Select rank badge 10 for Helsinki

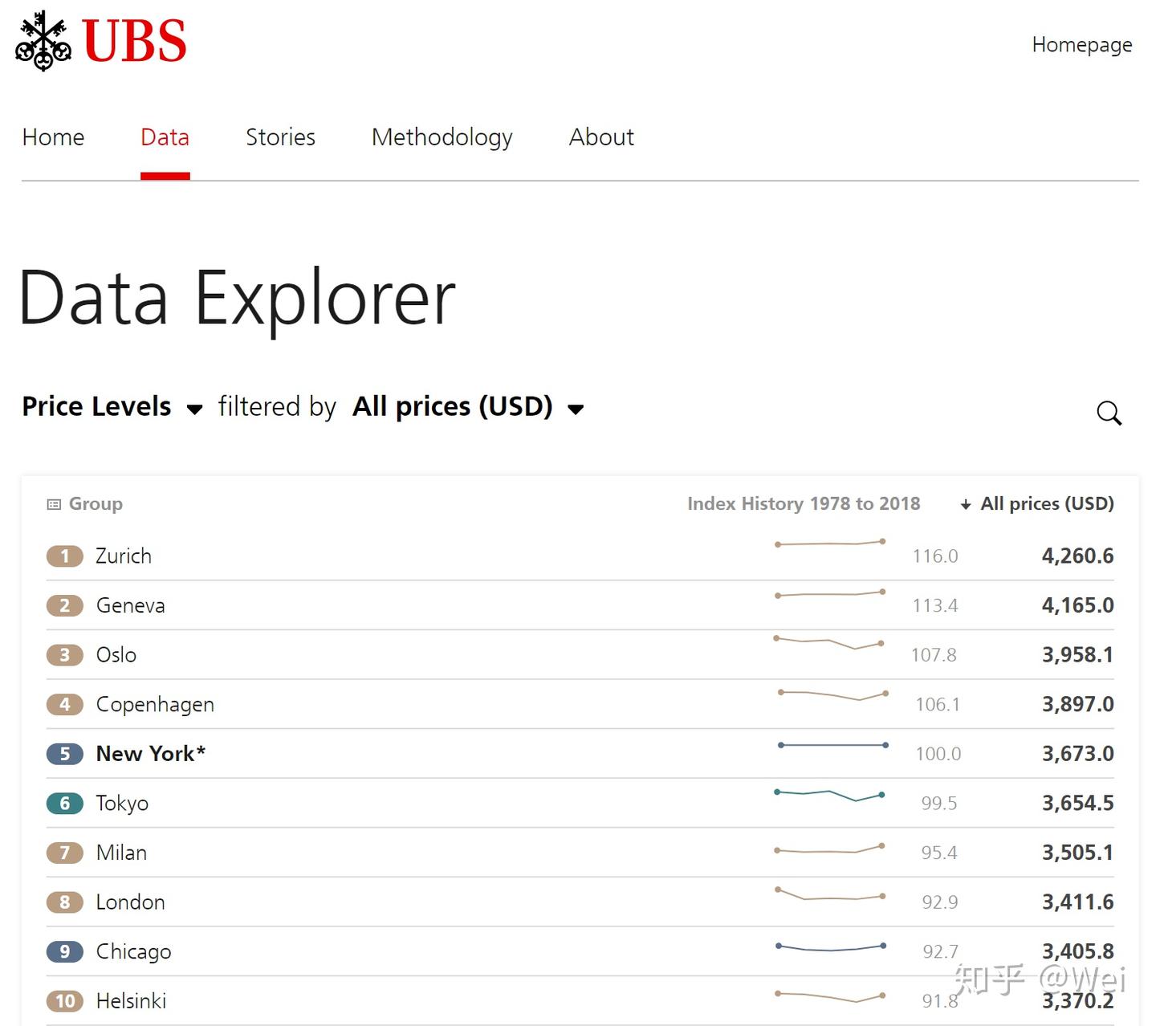click(x=65, y=1001)
